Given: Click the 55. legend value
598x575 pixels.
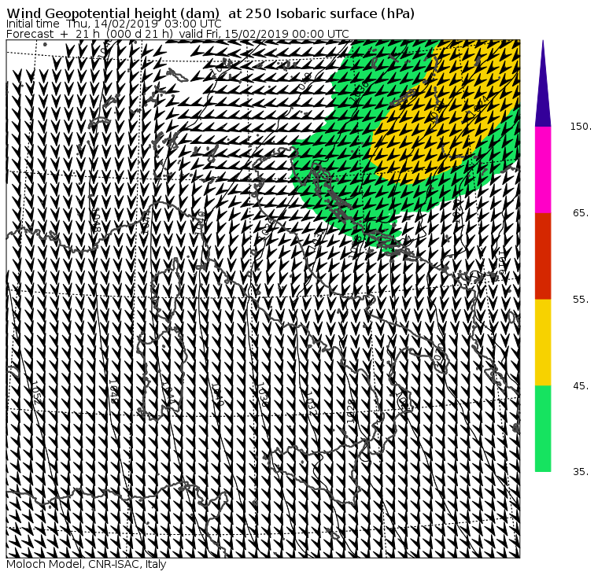Looking at the screenshot, I should 581,300.
